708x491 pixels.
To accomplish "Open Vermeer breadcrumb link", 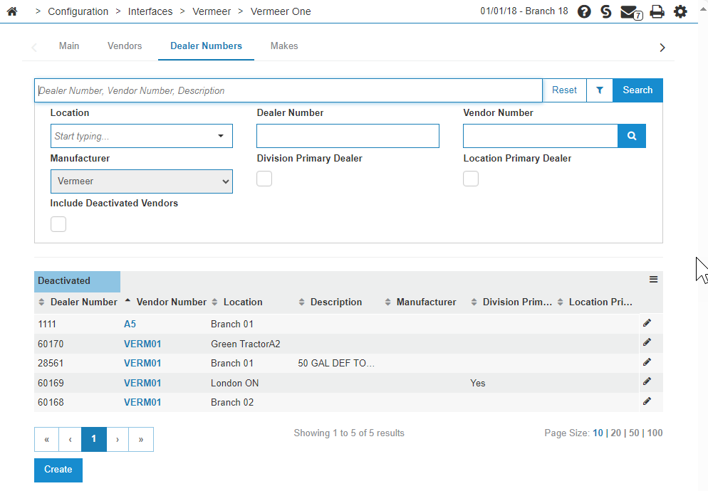I will pyautogui.click(x=212, y=11).
